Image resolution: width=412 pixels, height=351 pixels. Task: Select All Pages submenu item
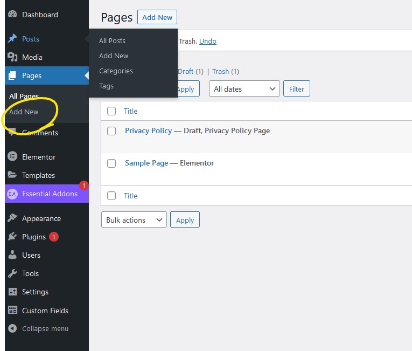(x=24, y=96)
